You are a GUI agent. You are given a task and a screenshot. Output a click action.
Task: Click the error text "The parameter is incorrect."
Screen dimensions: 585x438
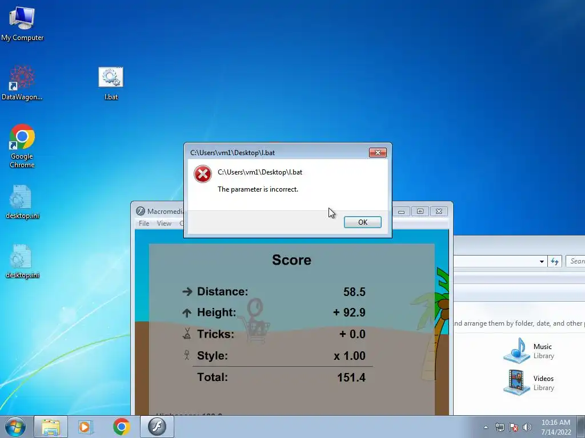coord(258,189)
